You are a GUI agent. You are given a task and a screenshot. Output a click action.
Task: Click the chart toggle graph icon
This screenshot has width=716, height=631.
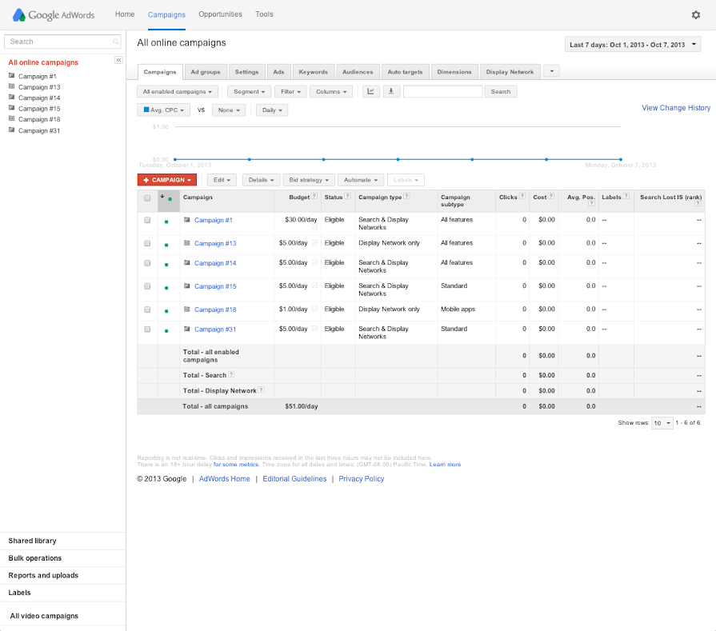point(371,91)
